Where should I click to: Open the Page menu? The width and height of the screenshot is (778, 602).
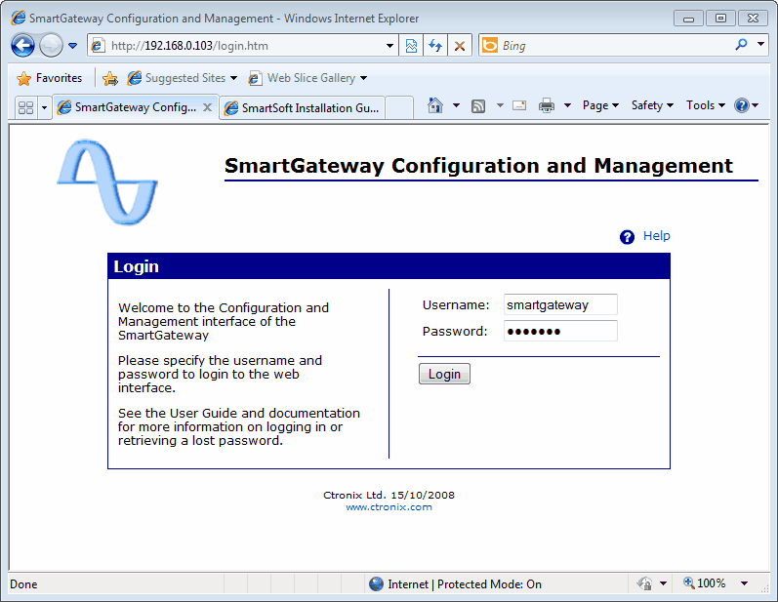click(600, 105)
